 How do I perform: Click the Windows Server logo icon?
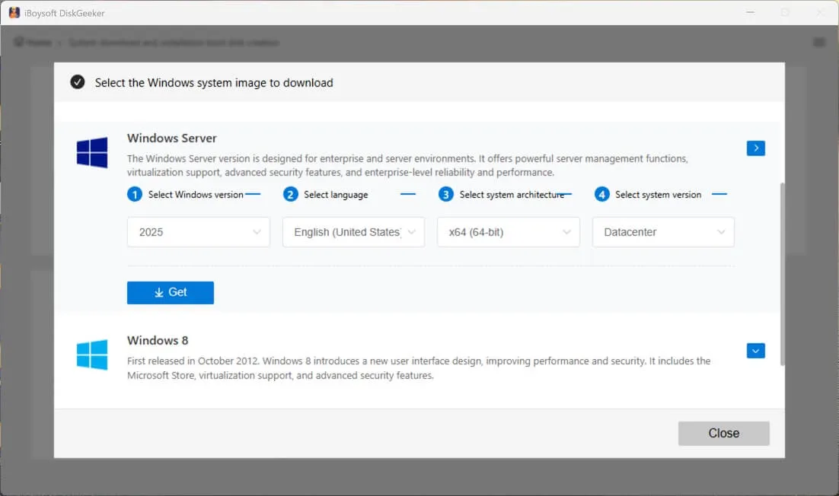[x=91, y=152]
